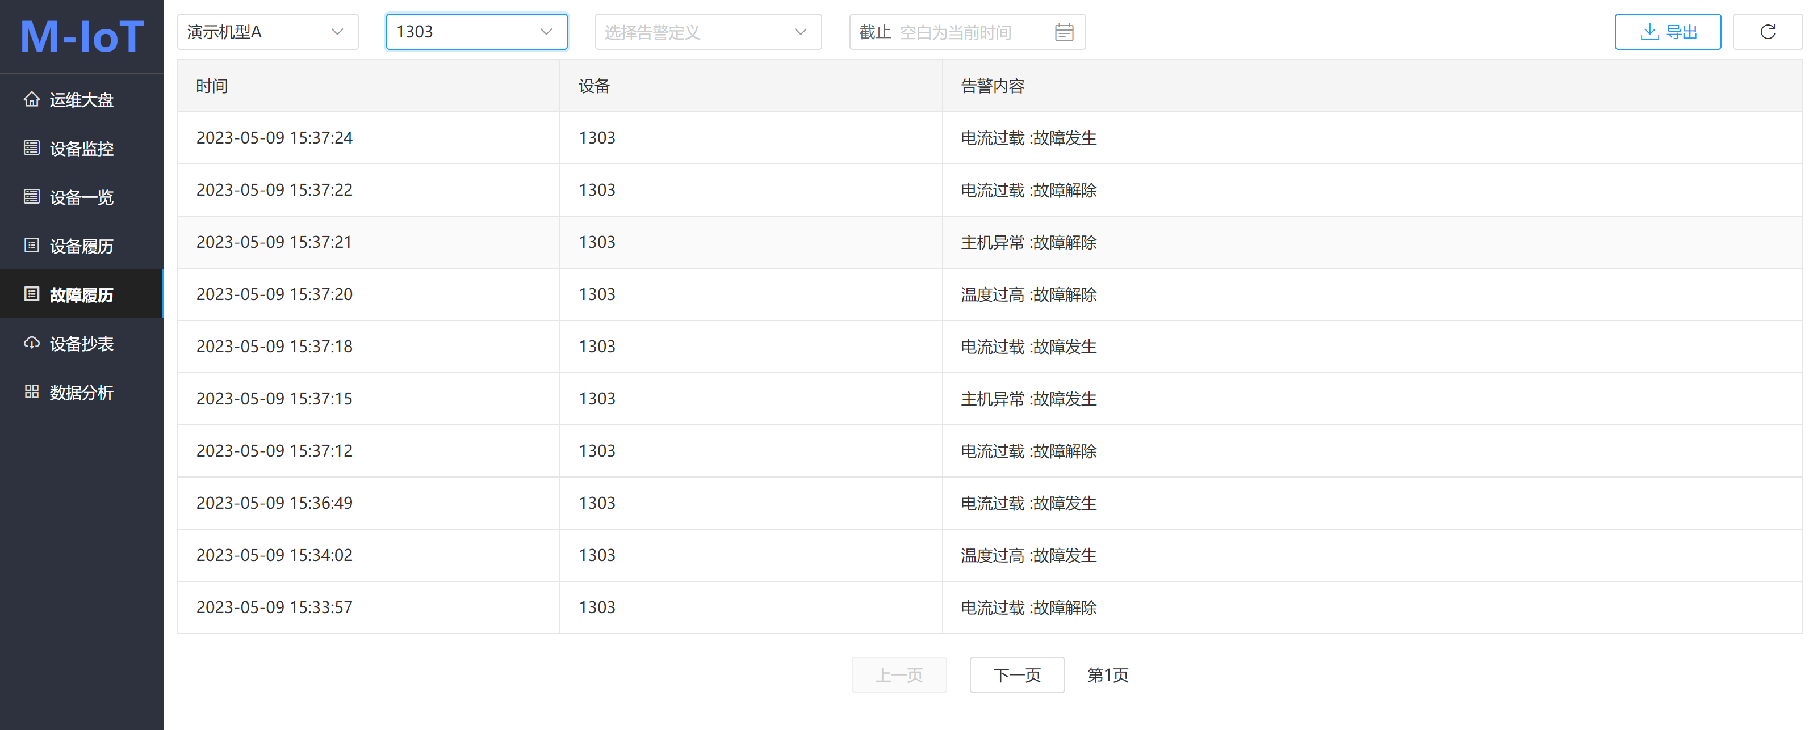This screenshot has height=730, width=1817.
Task: Click the M-IoT logo
Action: [82, 36]
